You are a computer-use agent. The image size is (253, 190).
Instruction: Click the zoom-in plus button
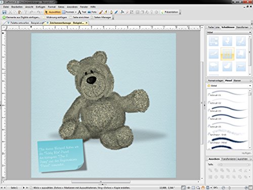tap(246, 187)
